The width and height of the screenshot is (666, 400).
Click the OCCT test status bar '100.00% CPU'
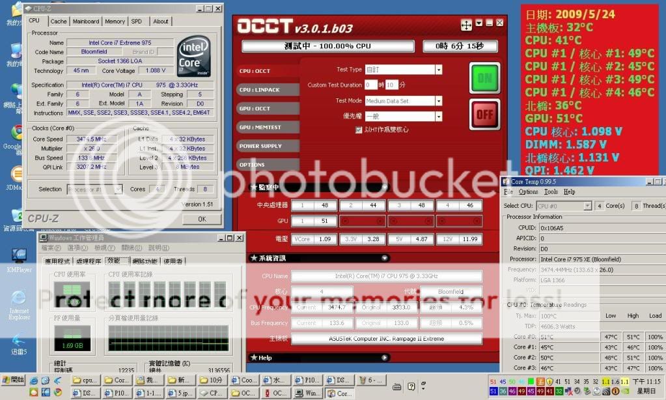pyautogui.click(x=328, y=46)
